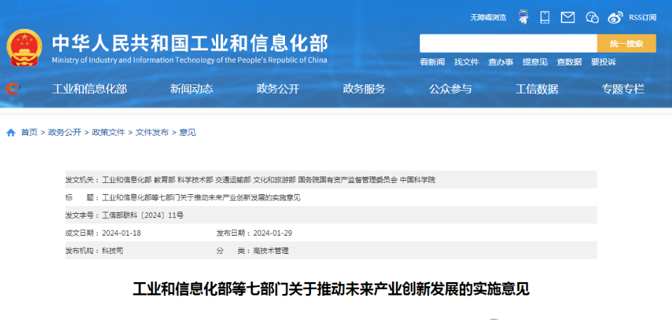Screen dimensions: 672x320
Task: Open 无障碍浏览 accessibility link
Action: (488, 18)
